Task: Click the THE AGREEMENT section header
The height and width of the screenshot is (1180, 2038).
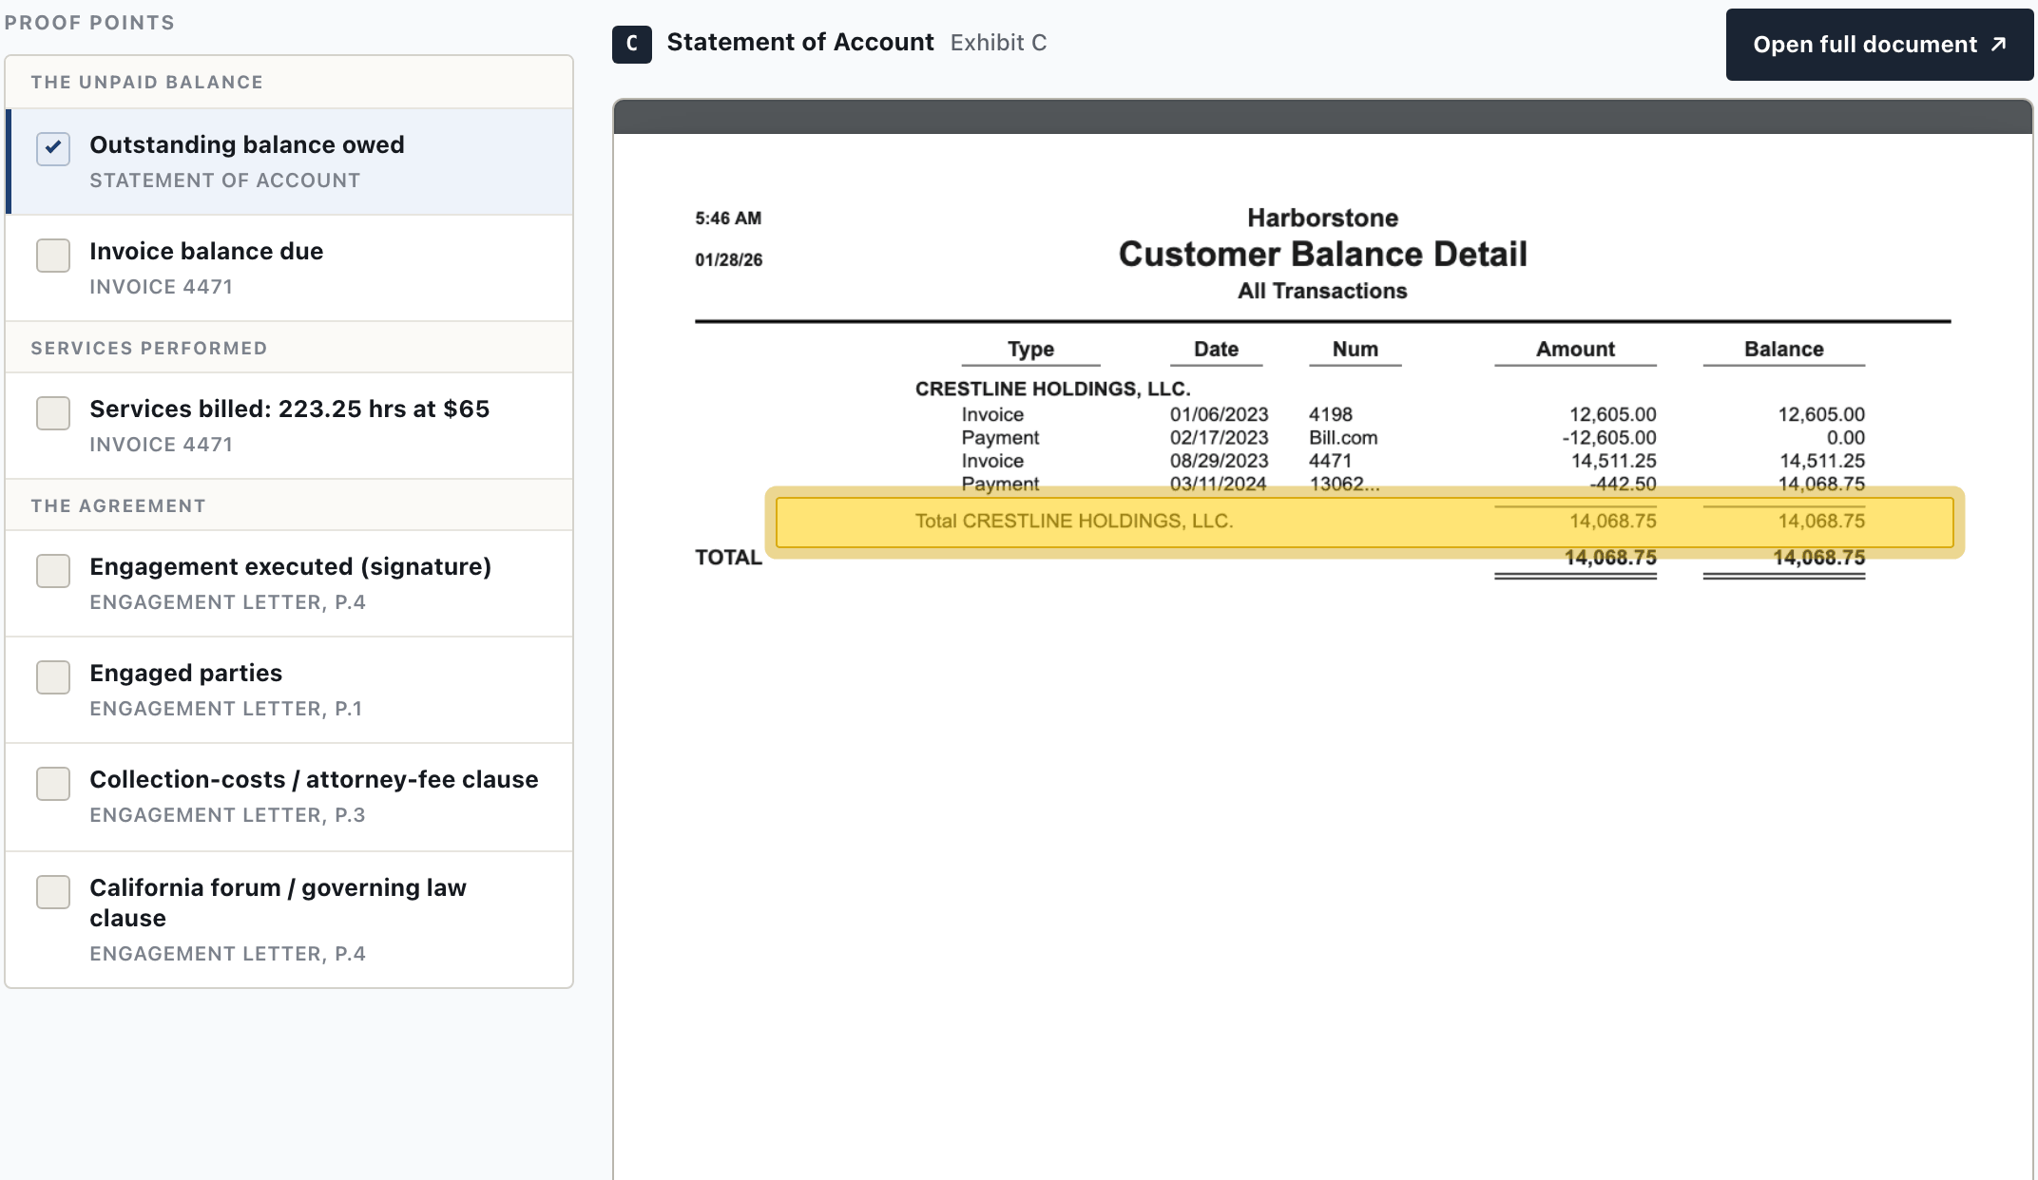Action: coord(118,505)
